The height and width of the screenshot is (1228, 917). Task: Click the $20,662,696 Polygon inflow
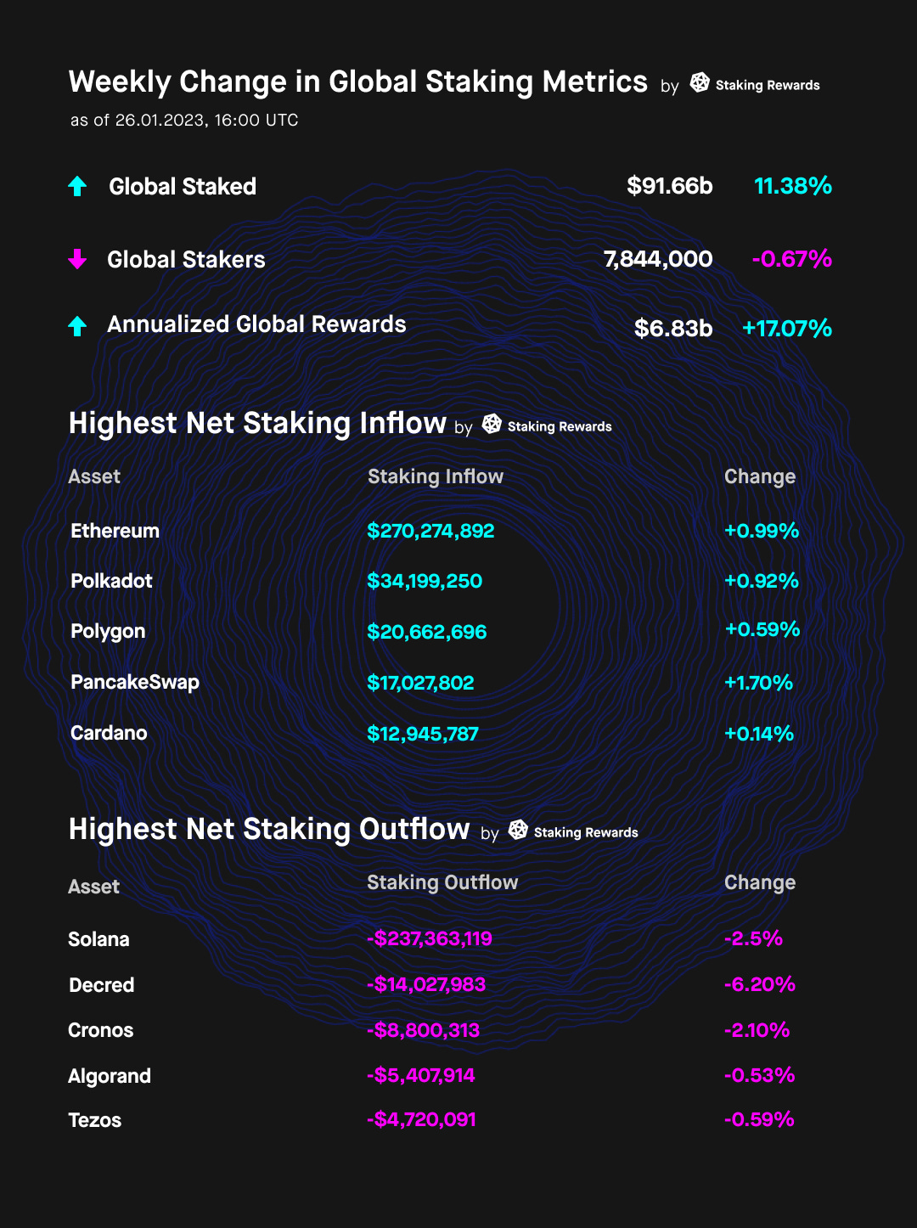coord(426,632)
